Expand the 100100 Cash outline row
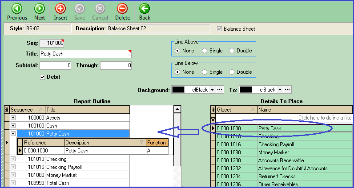 (13, 125)
